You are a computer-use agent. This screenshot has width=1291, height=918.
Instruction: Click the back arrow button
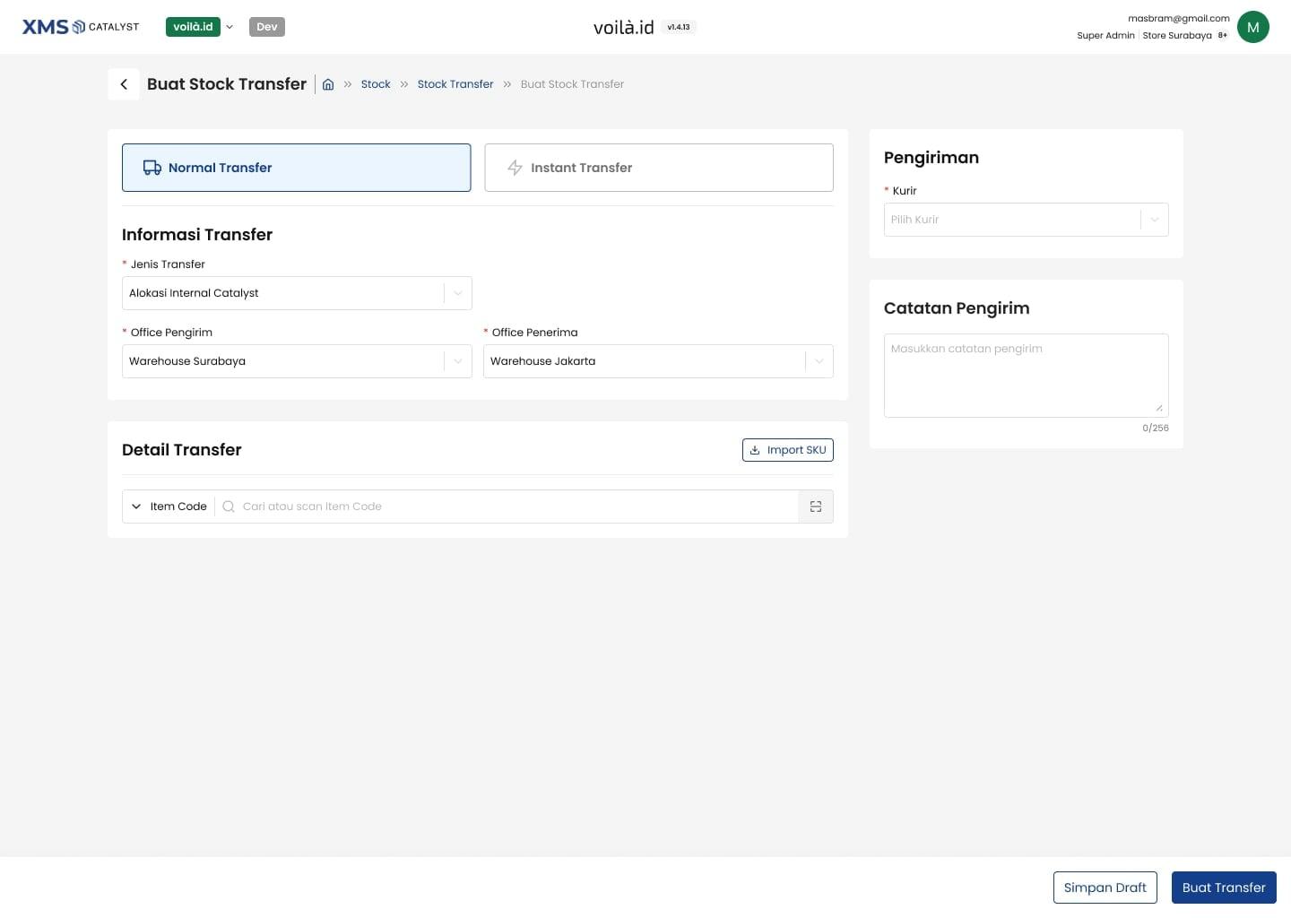pyautogui.click(x=124, y=84)
